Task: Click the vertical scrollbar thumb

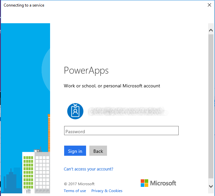Action: 211,106
